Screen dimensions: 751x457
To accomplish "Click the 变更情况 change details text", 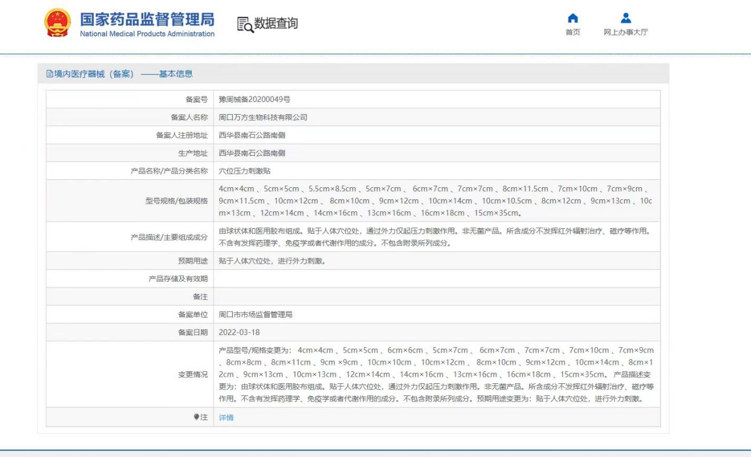I will 437,374.
